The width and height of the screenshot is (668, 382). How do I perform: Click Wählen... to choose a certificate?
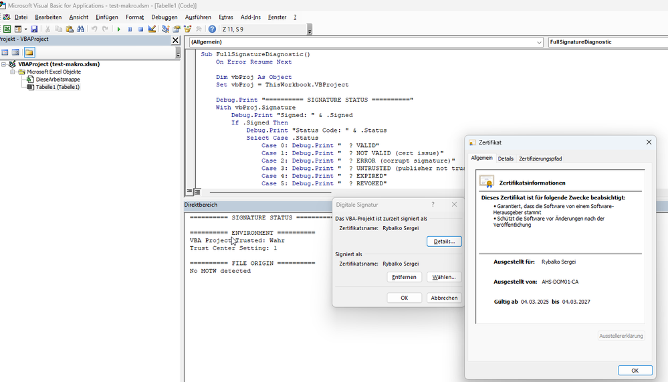(x=444, y=277)
